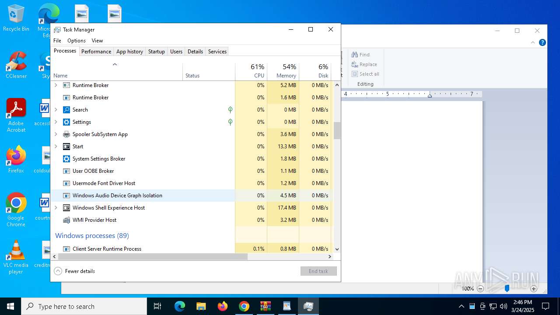Open the notification center icon
Screen dimensions: 560x315
tap(546, 306)
